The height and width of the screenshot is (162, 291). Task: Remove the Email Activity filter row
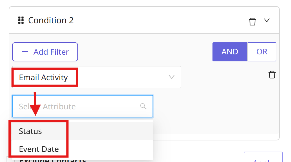point(272,75)
